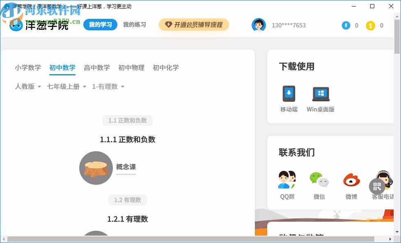The image size is (401, 243).
Task: Click the Win桌面版 desktop download icon
Action: (321, 93)
